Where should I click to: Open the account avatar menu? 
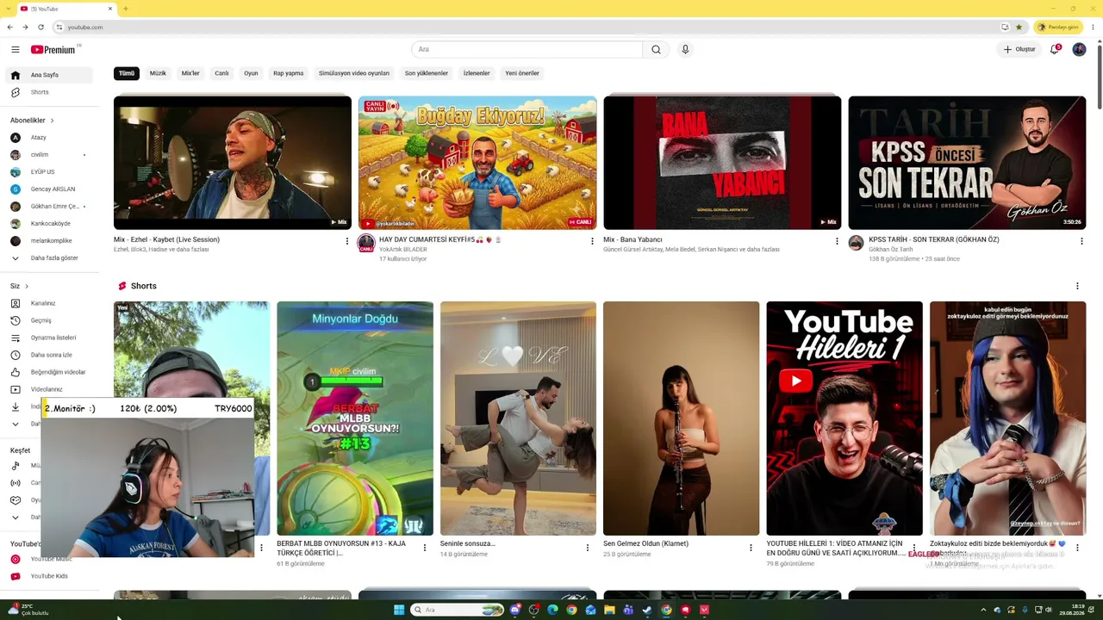tap(1079, 50)
